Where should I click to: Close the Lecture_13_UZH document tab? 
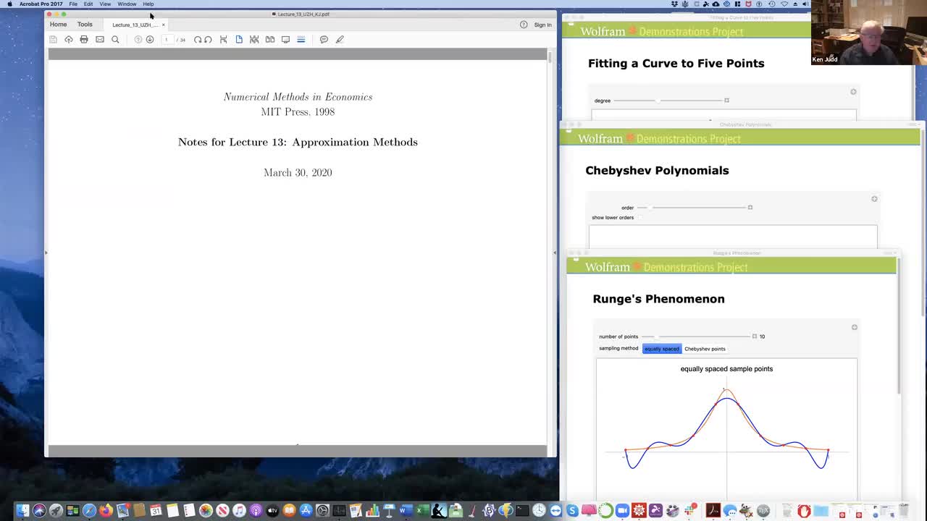[163, 25]
